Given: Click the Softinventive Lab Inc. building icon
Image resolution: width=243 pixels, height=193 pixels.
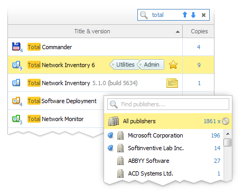Looking at the screenshot, I should tap(120, 148).
